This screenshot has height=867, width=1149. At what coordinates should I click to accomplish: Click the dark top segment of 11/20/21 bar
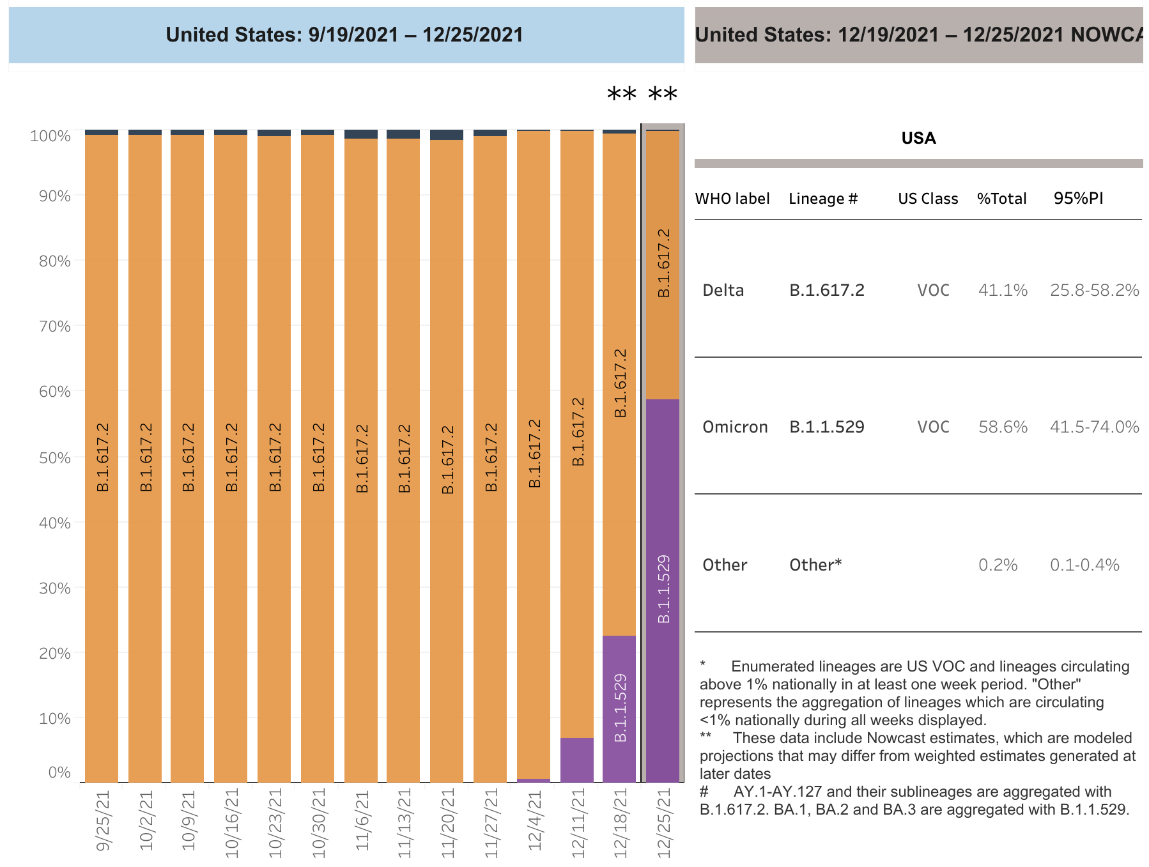447,135
